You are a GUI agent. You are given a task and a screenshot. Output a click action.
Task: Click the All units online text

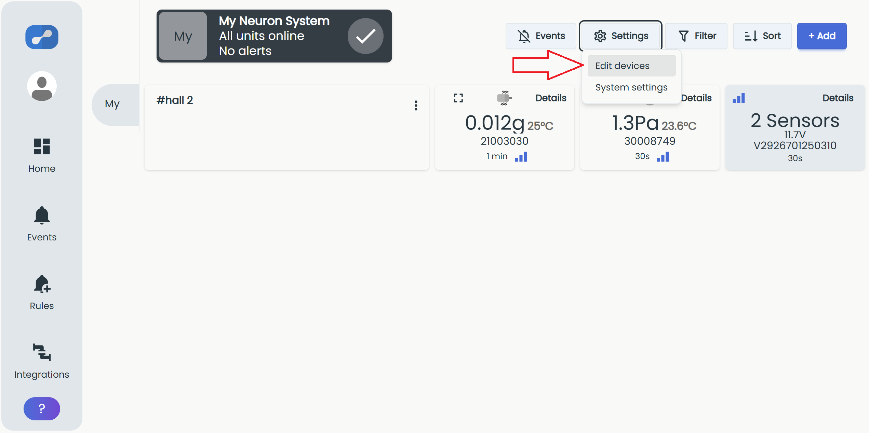click(x=262, y=36)
